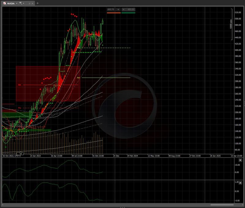Close the NVIDIA chart tab
This screenshot has height=208, width=245.
pos(32,3)
